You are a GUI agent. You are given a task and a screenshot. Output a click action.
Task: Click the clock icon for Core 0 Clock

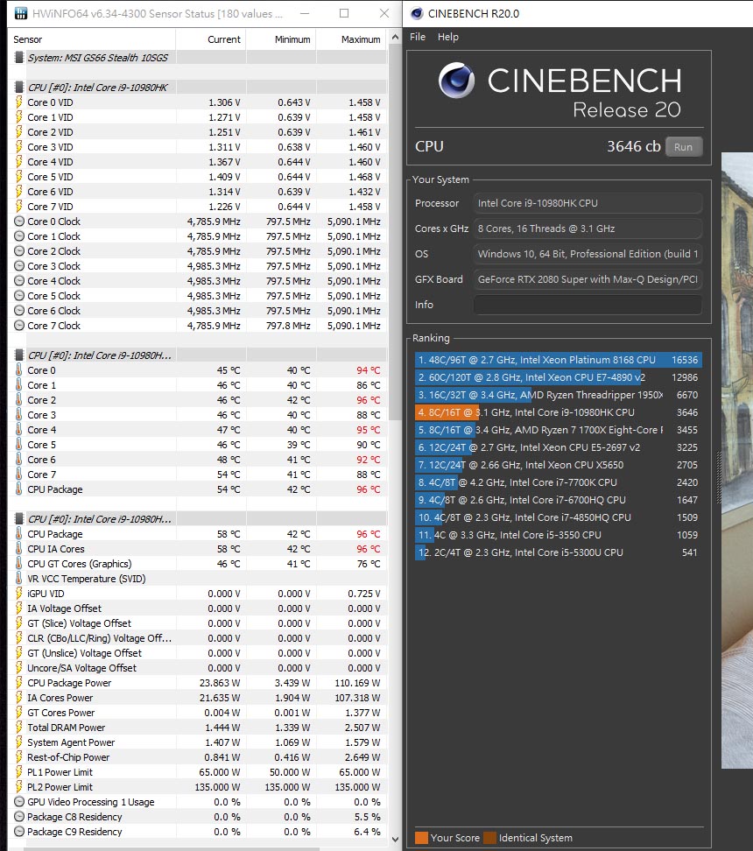[x=19, y=222]
